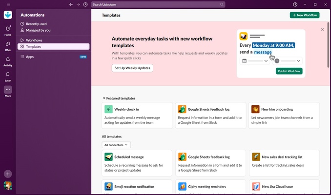Click the search magnifier icon
The height and width of the screenshot is (195, 331).
tap(222, 4)
